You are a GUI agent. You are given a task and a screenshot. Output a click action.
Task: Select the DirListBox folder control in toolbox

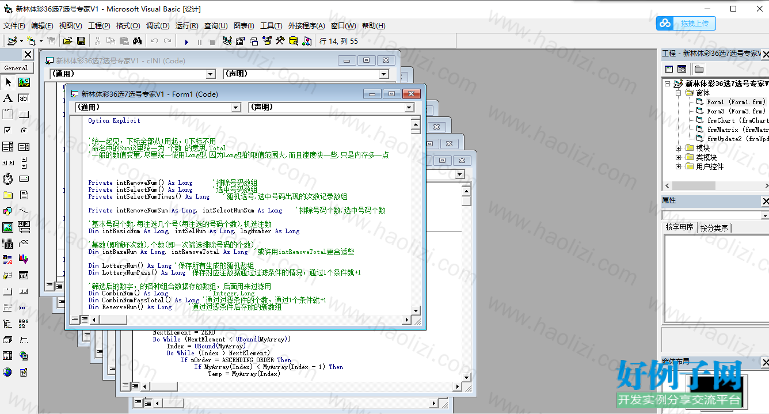pyautogui.click(x=8, y=195)
